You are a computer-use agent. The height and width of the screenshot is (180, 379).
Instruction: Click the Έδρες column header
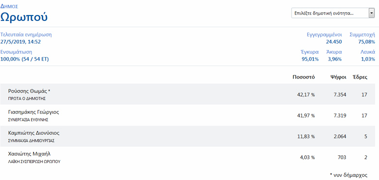pyautogui.click(x=360, y=77)
